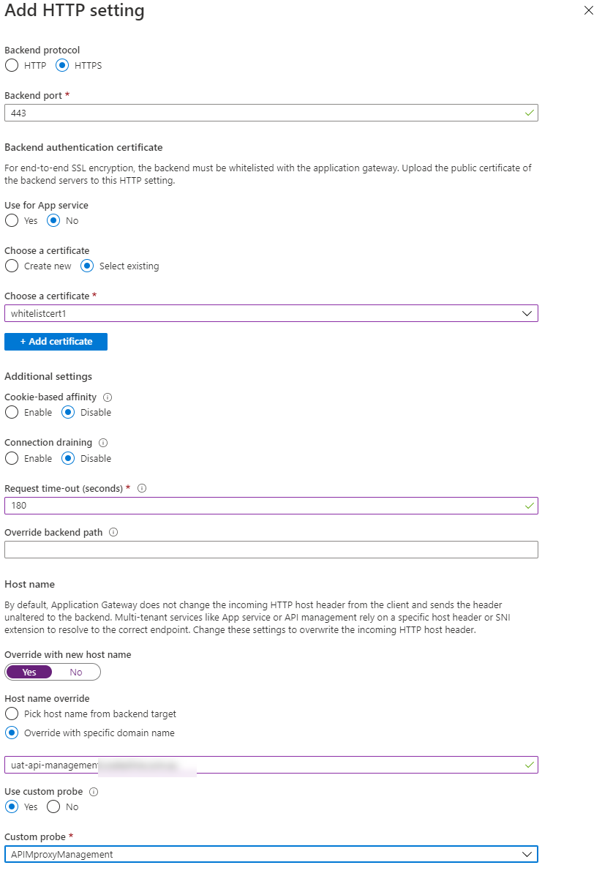The width and height of the screenshot is (602, 876).
Task: Select HTTP as backend protocol
Action: pos(12,66)
